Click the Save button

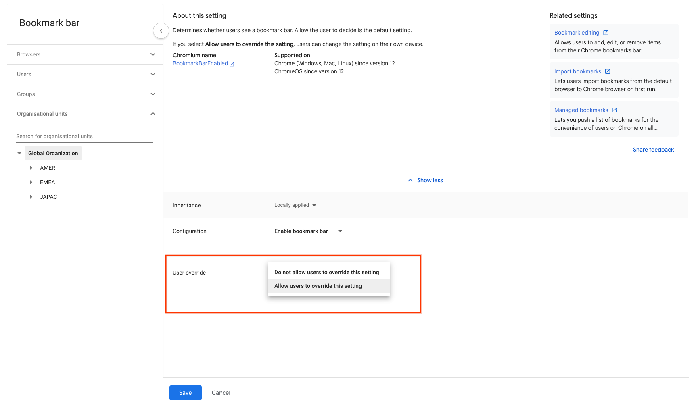click(185, 393)
